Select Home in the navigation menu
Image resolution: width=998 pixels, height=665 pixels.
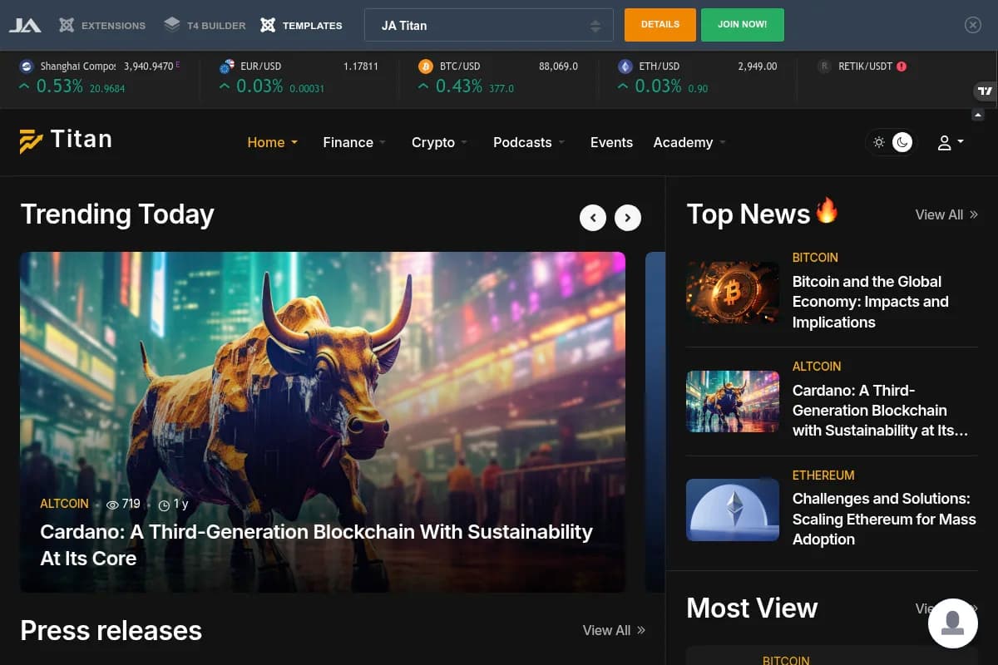coord(266,142)
